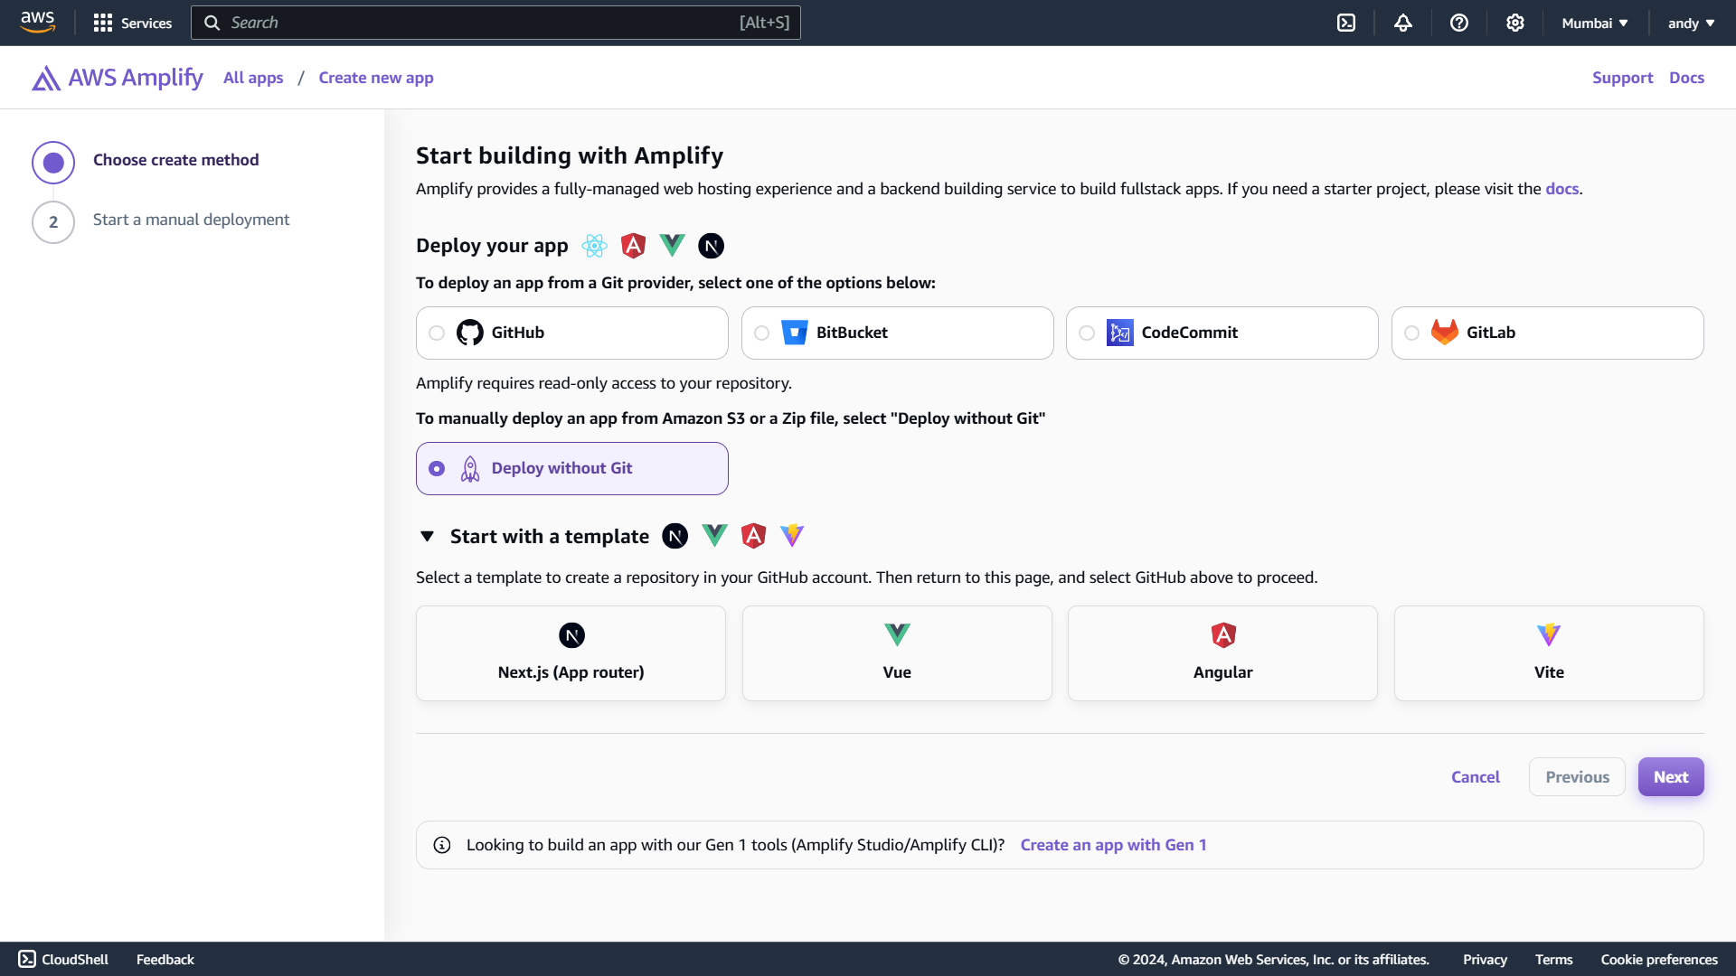Open CloudShell from the top navigation bar
Screen dimensions: 1736x976
[1346, 23]
